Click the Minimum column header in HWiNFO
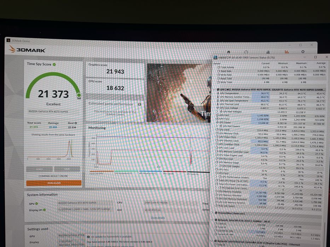The image size is (330, 247). click(283, 63)
